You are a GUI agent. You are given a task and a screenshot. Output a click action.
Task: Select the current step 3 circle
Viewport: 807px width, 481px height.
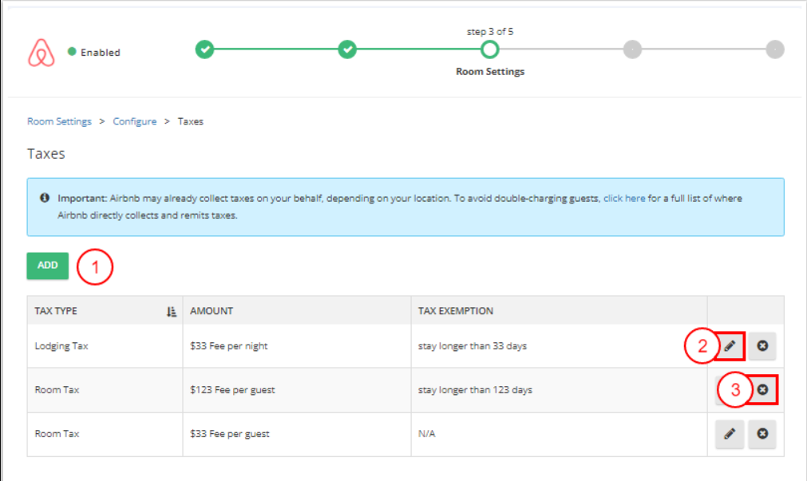489,49
